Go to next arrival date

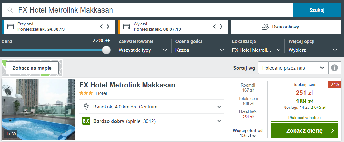[x=108, y=27]
